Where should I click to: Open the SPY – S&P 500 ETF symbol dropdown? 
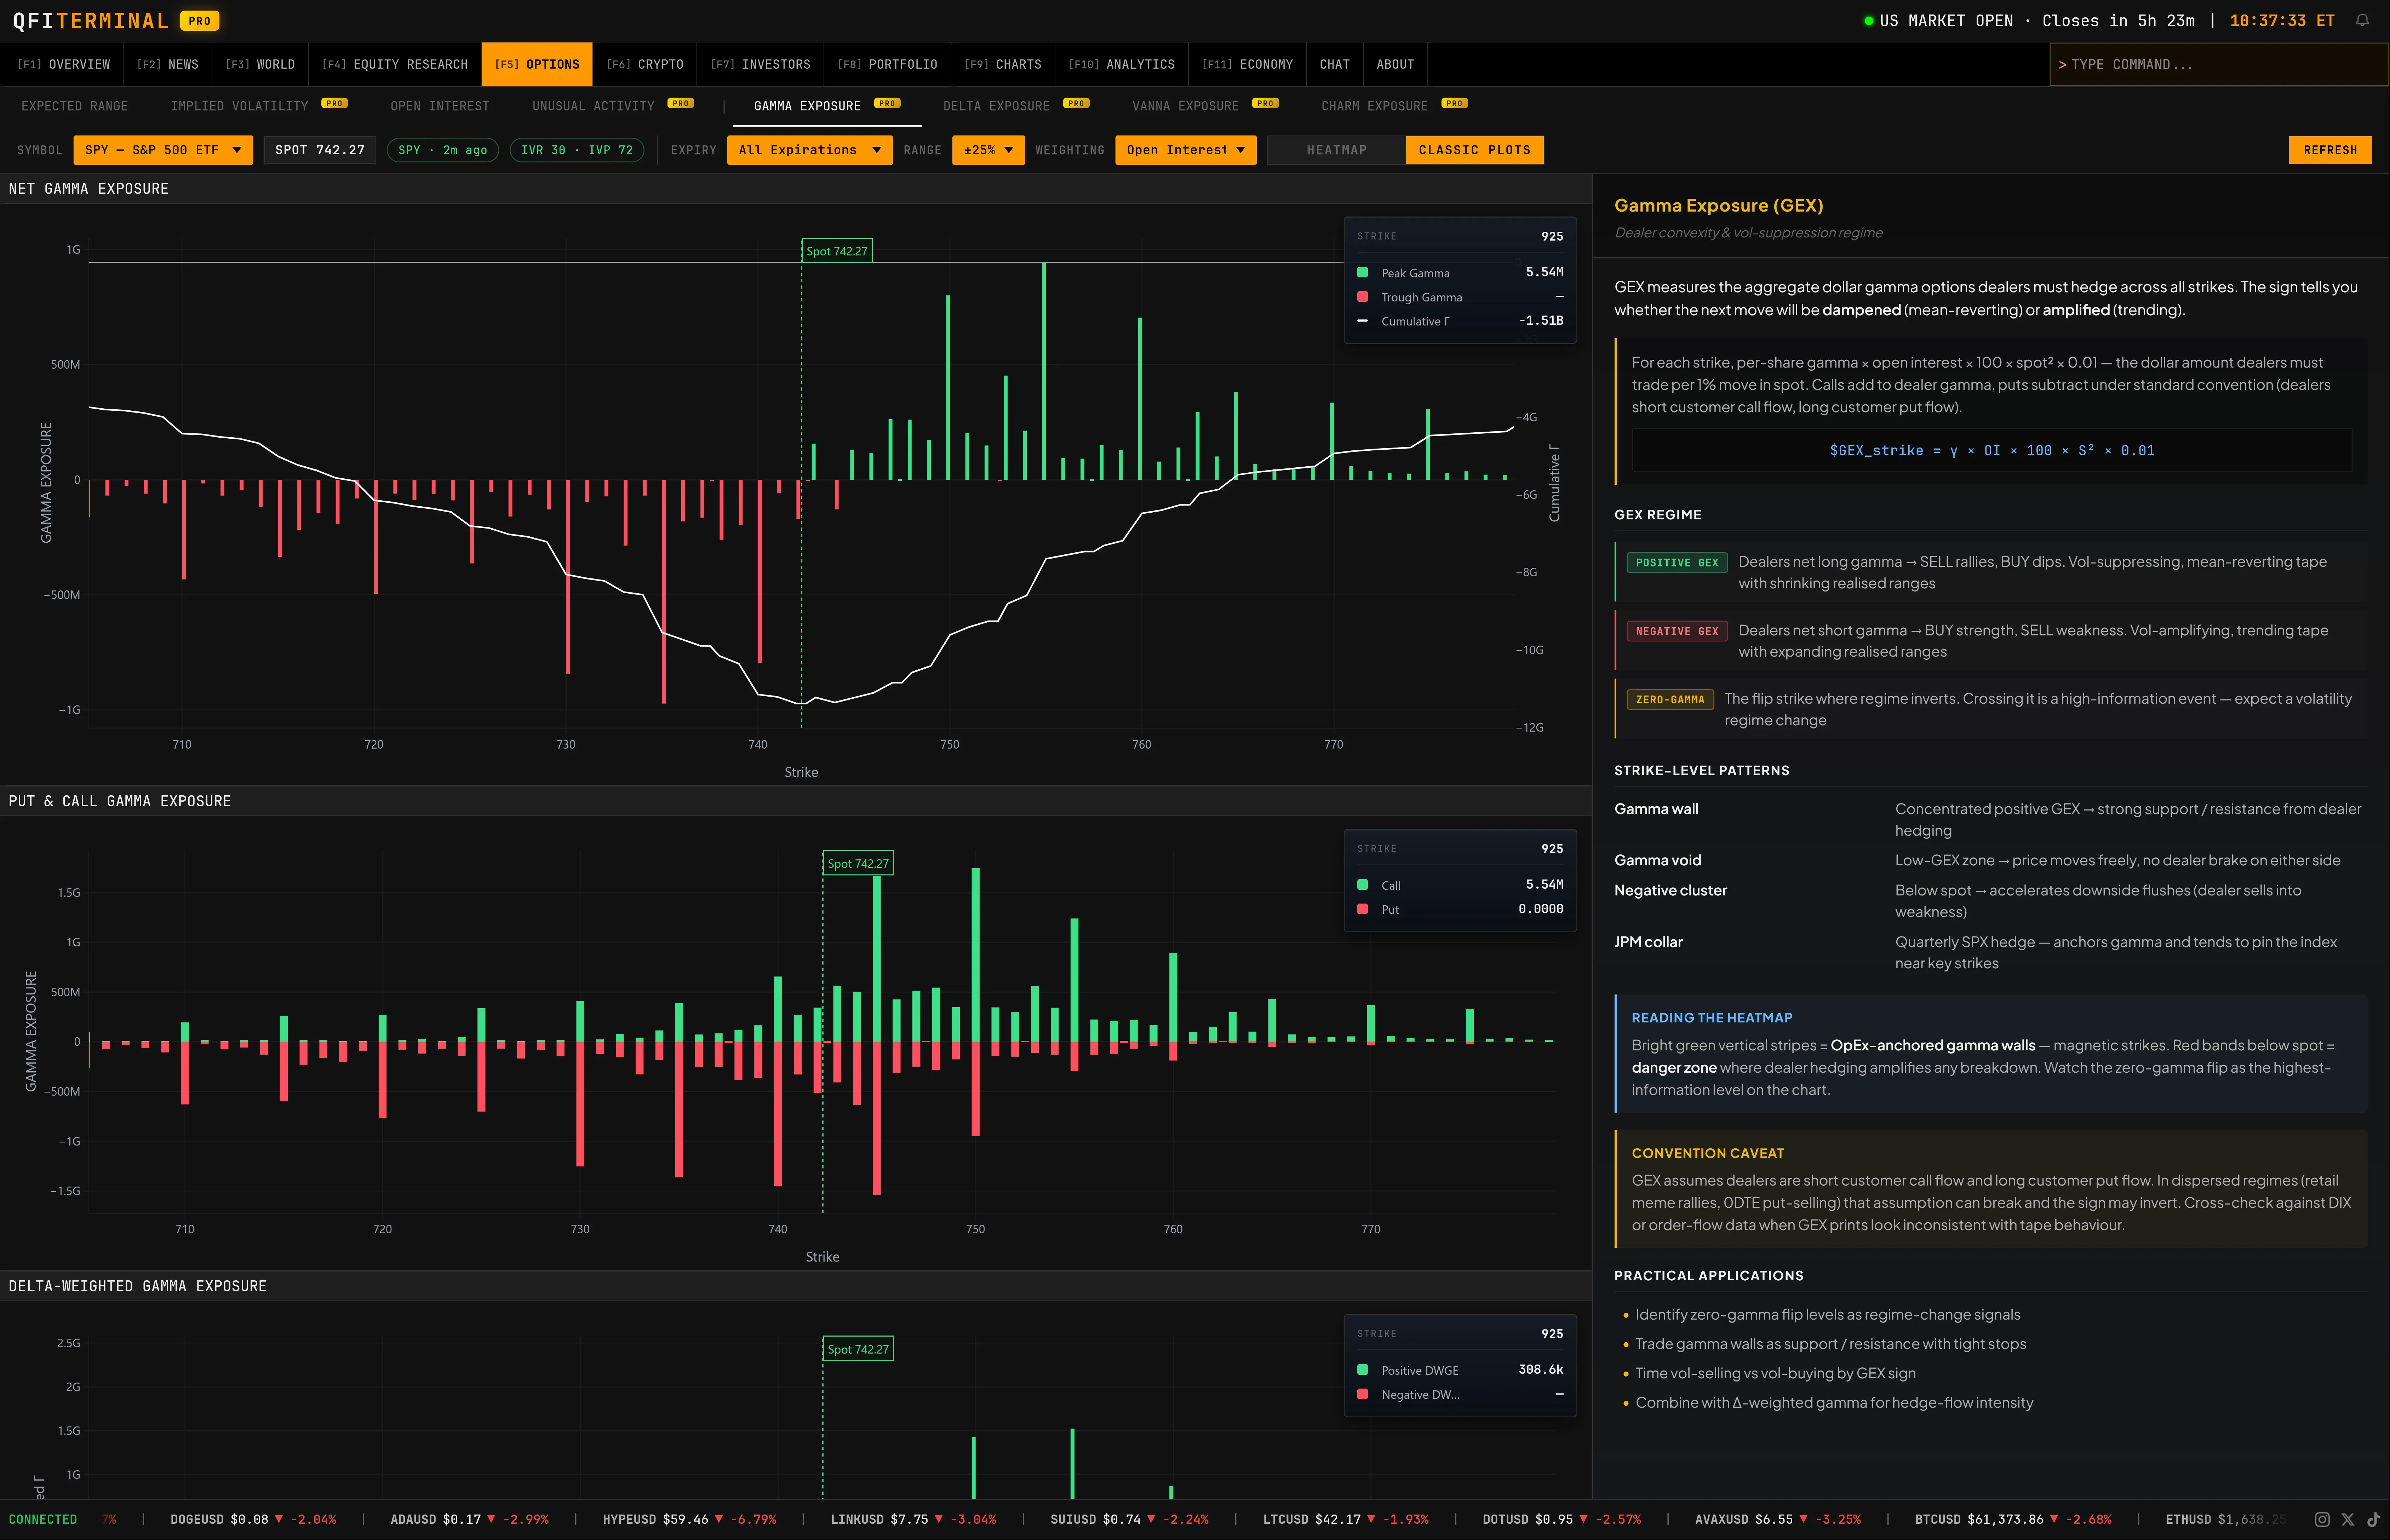point(163,150)
